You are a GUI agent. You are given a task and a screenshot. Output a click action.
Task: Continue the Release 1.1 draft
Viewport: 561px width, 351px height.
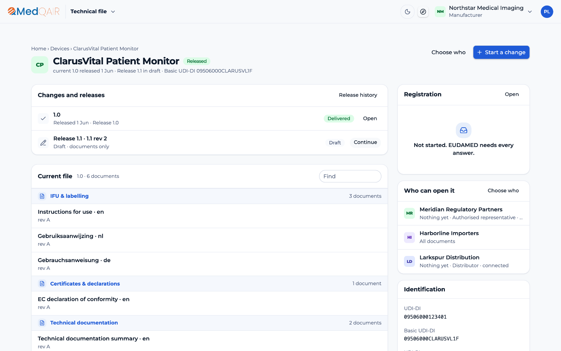click(x=365, y=142)
